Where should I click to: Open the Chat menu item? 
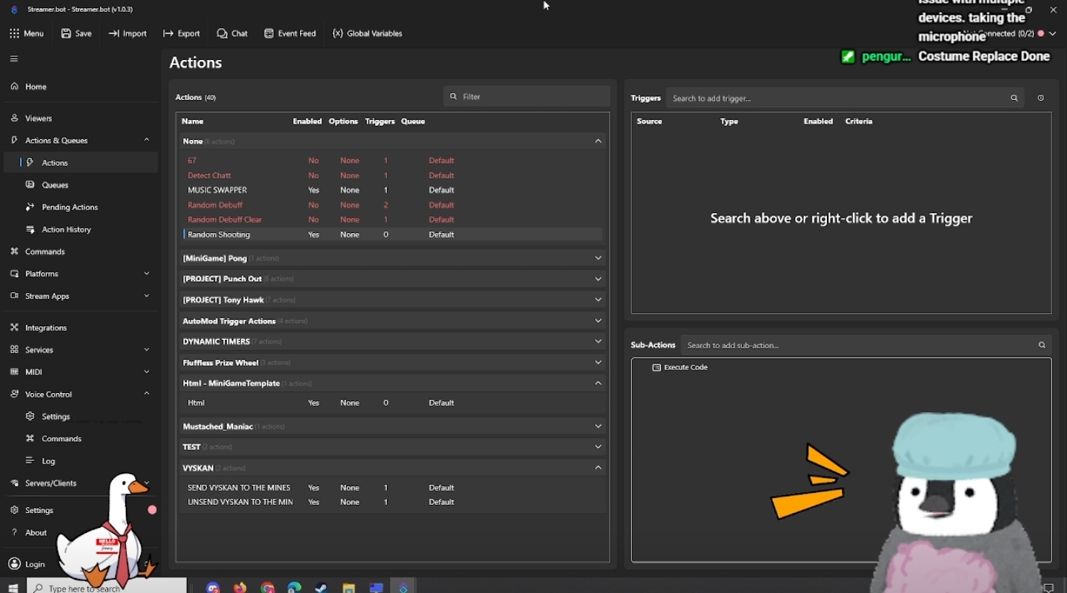click(232, 33)
